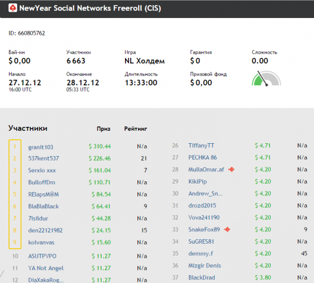Screen dimensions: 314x283
Task: Click the tournament title NewYear Social Networks Freeroll
Action: click(90, 8)
